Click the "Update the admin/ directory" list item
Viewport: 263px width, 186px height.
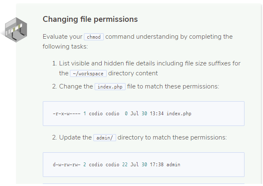[x=140, y=137]
